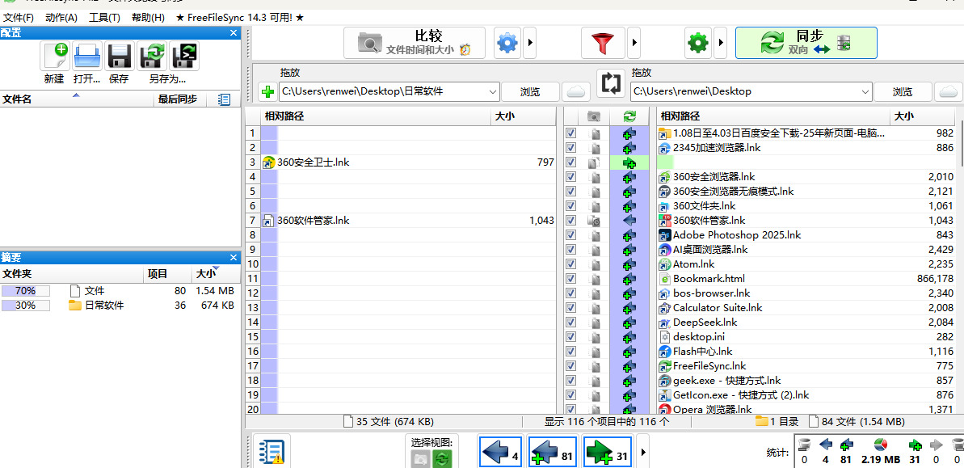Create a new configuration with 新建 icon
964x468 pixels.
coord(54,57)
